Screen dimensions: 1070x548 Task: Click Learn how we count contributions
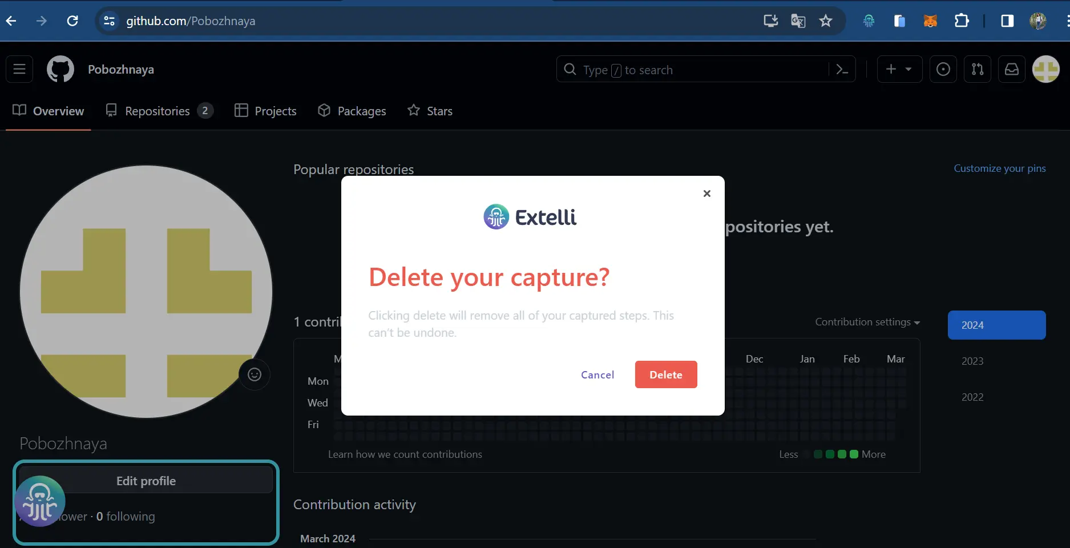pos(405,454)
